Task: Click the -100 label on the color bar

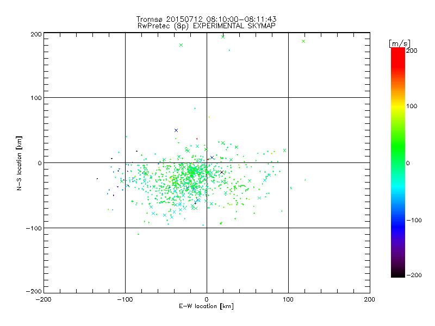Action: (414, 220)
